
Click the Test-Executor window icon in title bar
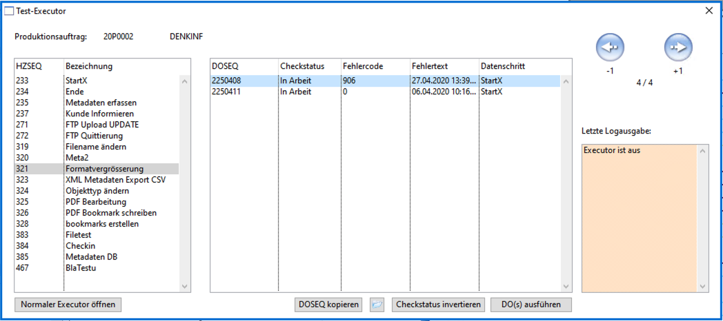point(9,11)
